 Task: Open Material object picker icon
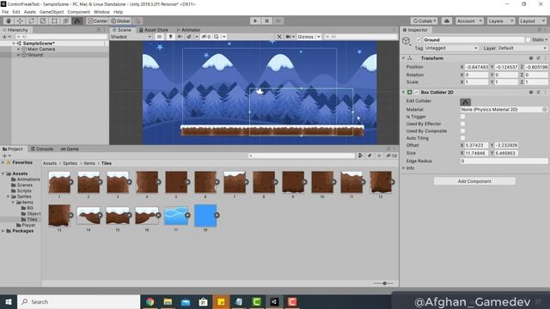tap(545, 110)
